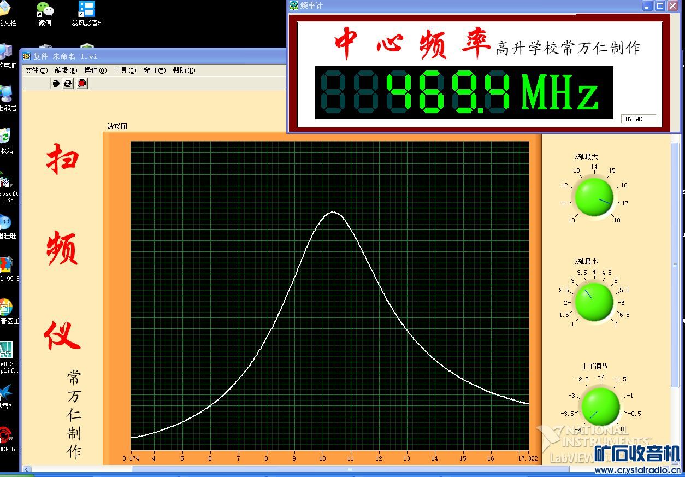This screenshot has width=685, height=477.
Task: Click the 10 tick label on x-axis
Action: click(322, 458)
